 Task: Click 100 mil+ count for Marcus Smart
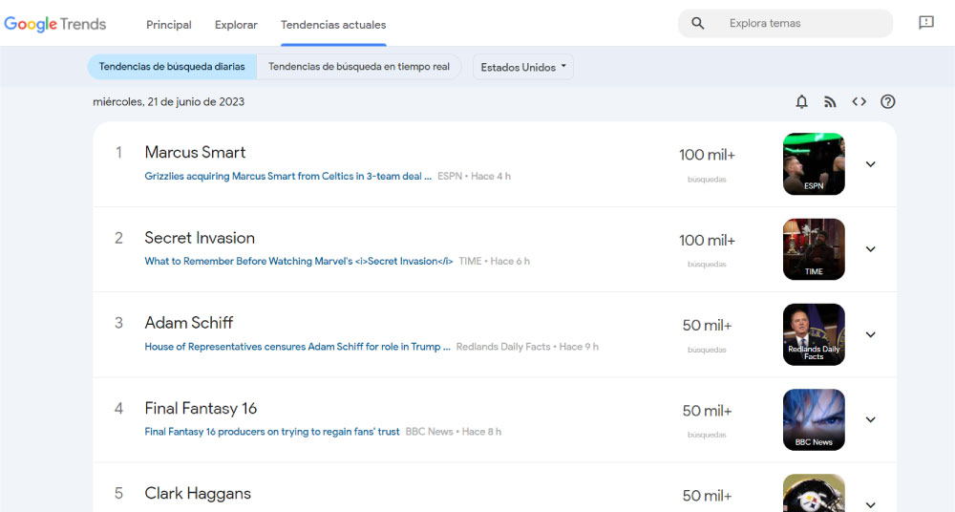coord(707,155)
